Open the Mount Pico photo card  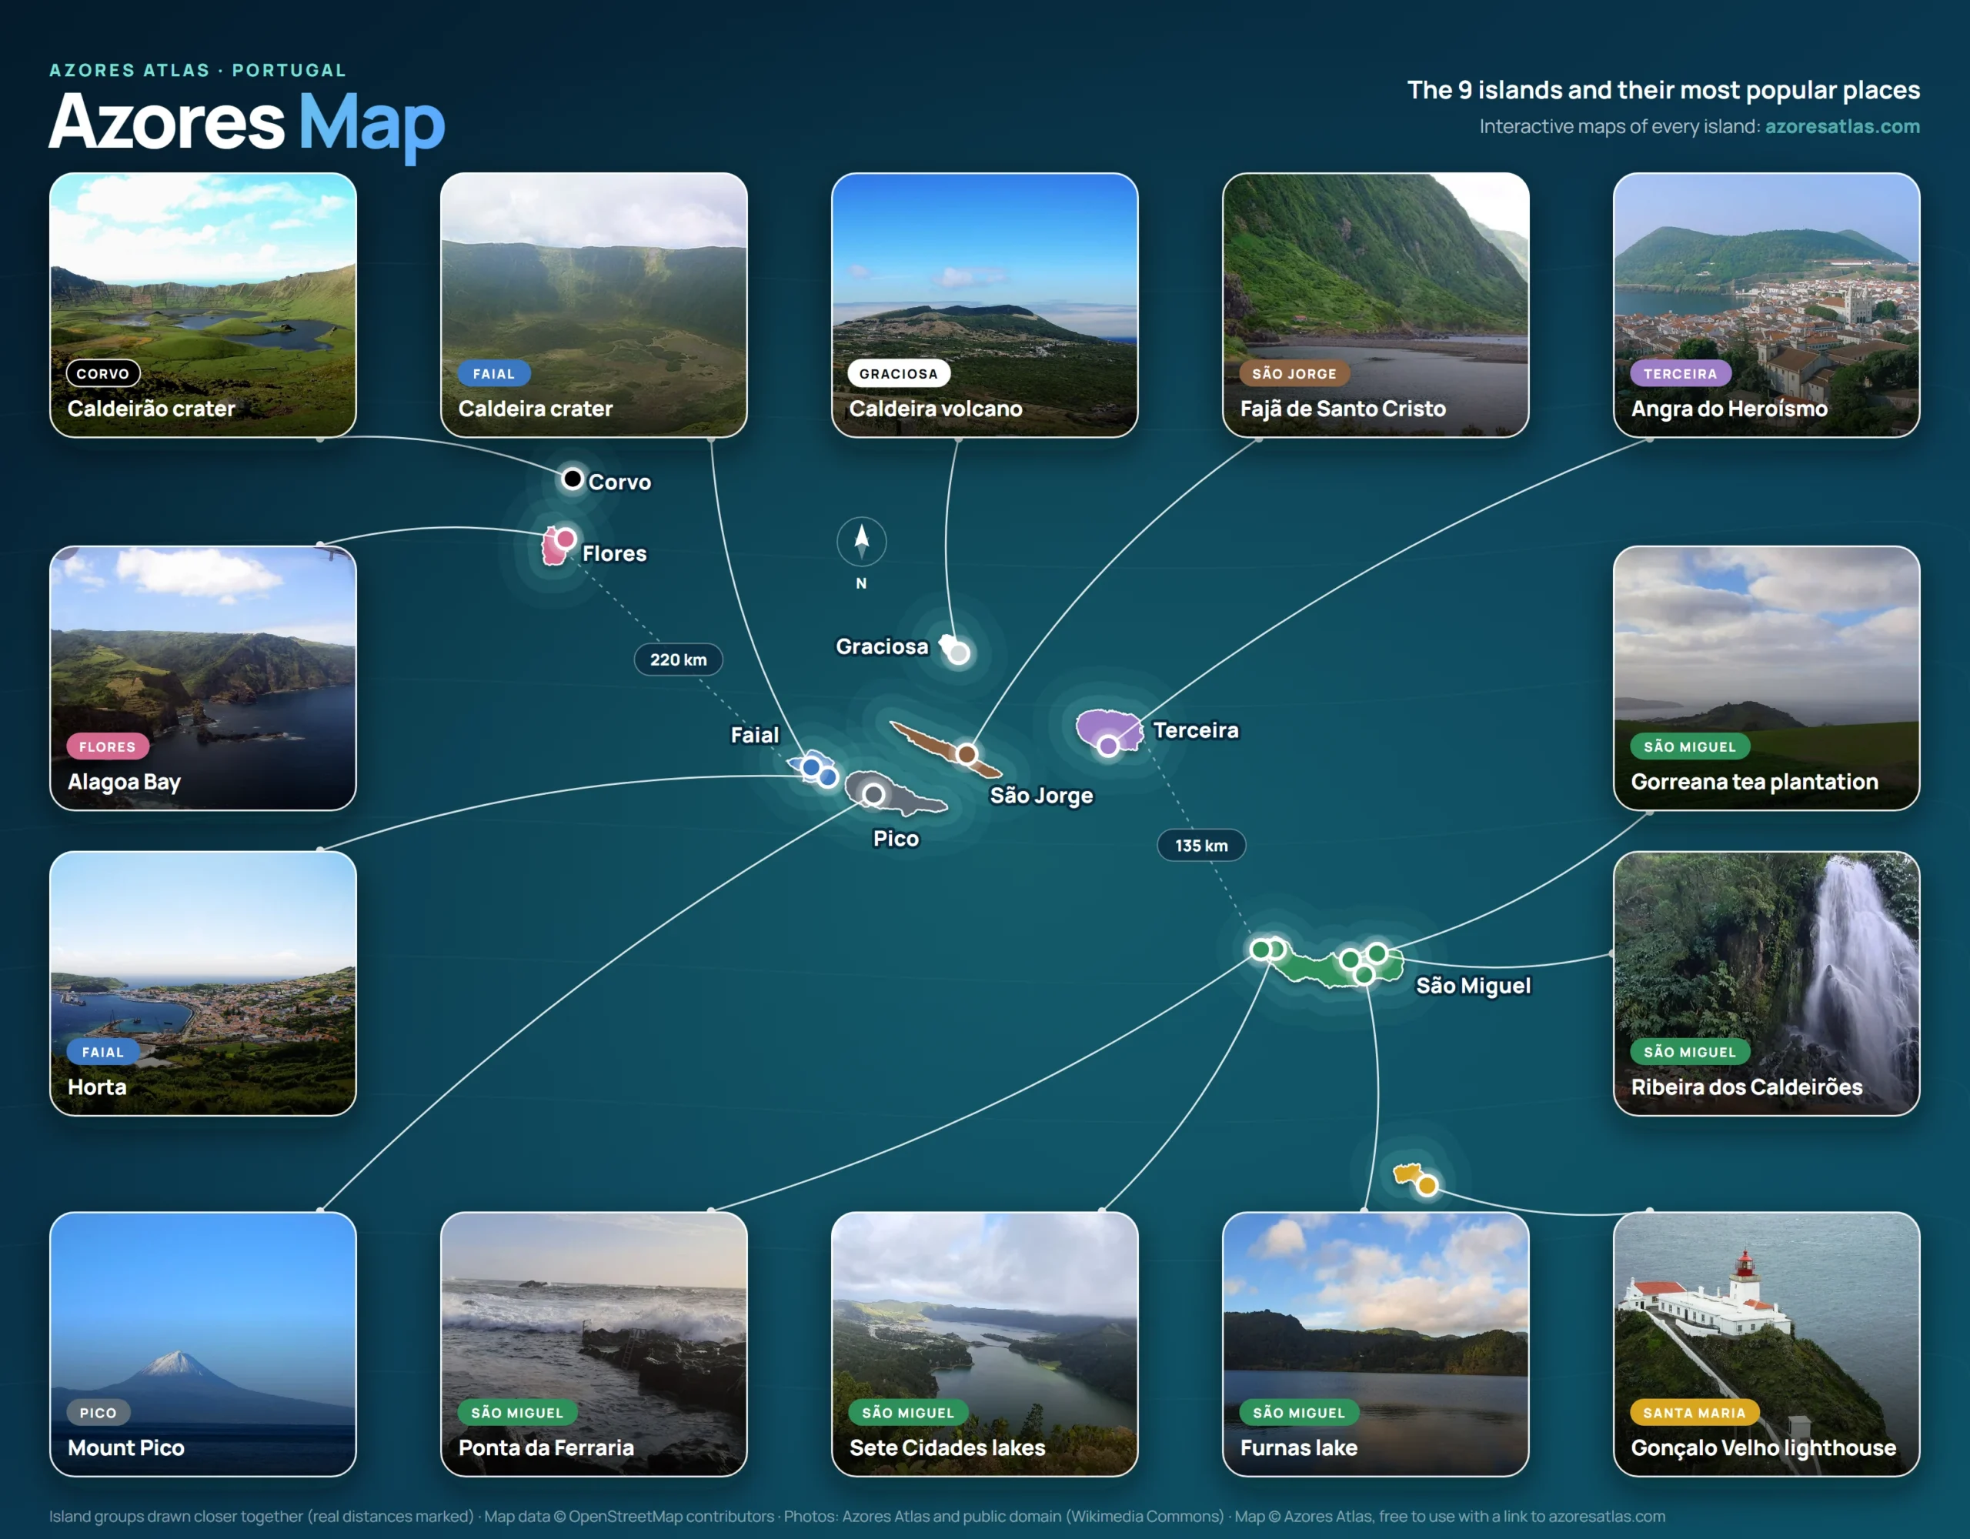[203, 1344]
